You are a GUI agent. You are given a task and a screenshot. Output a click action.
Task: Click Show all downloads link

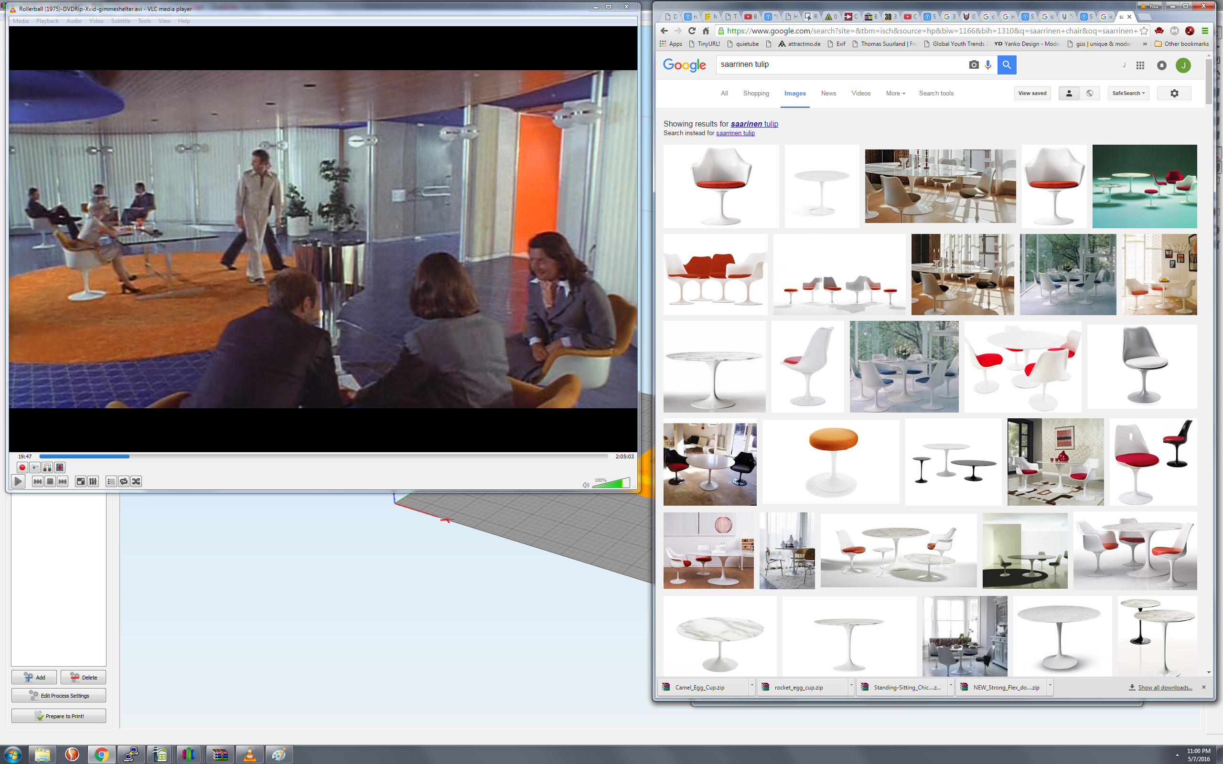[x=1165, y=687]
